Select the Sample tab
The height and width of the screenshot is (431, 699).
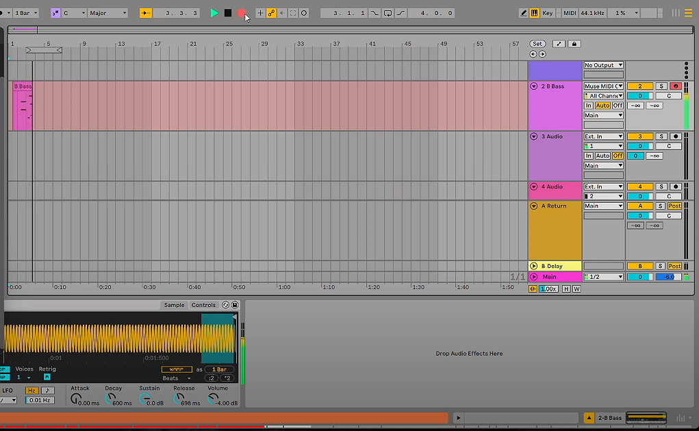pos(174,305)
